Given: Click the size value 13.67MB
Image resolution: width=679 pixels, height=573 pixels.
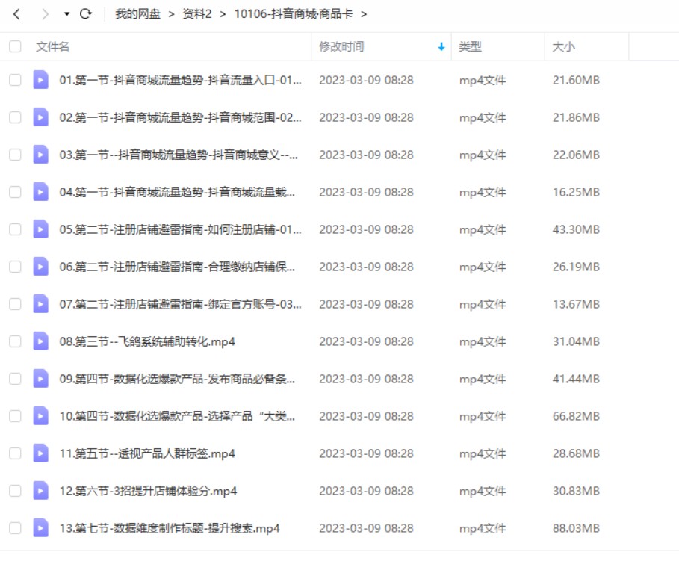Looking at the screenshot, I should (x=576, y=304).
